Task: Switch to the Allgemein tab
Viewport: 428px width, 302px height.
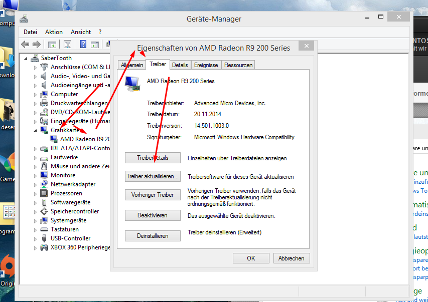Action: point(132,65)
